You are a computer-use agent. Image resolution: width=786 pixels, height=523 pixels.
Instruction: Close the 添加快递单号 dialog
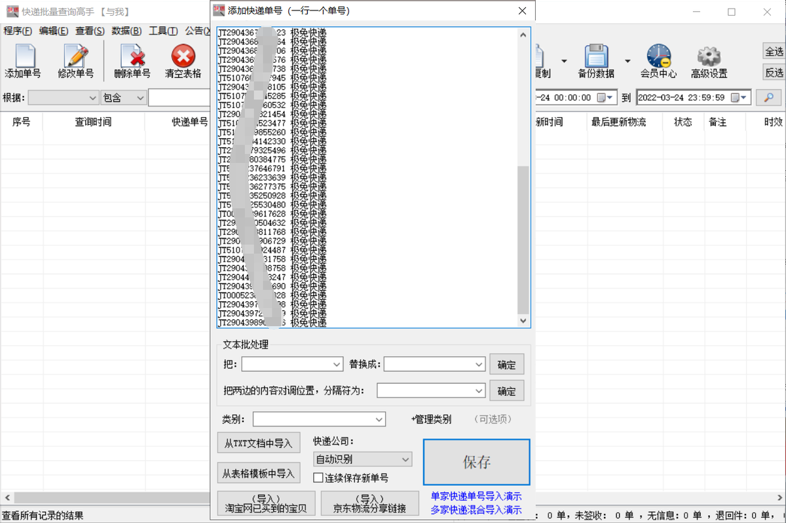tap(522, 10)
